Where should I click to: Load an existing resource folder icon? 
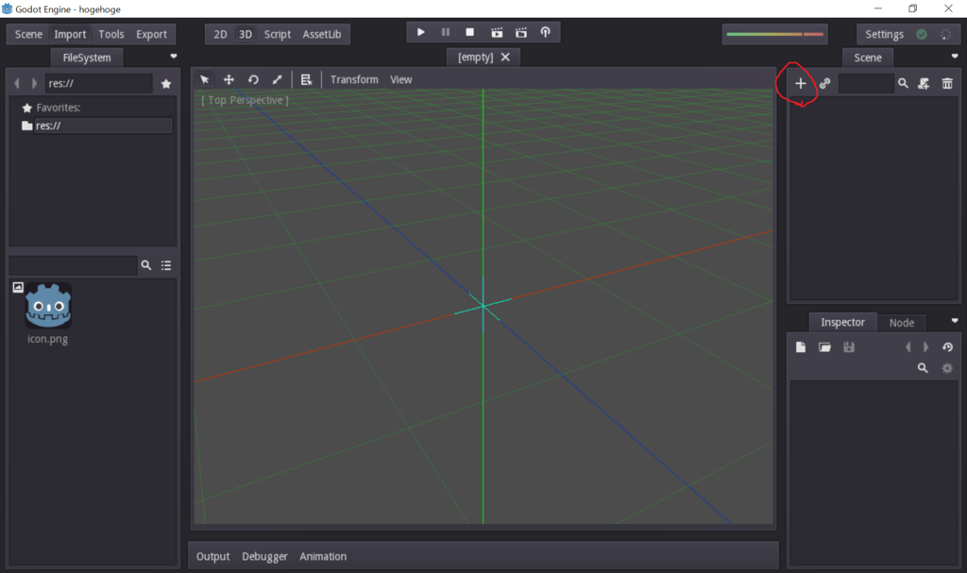click(x=824, y=347)
